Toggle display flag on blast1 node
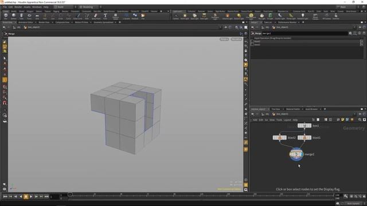This screenshot has height=206, width=367. click(310, 137)
